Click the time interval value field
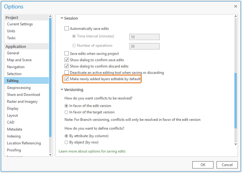The width and height of the screenshot is (242, 173). (144, 37)
